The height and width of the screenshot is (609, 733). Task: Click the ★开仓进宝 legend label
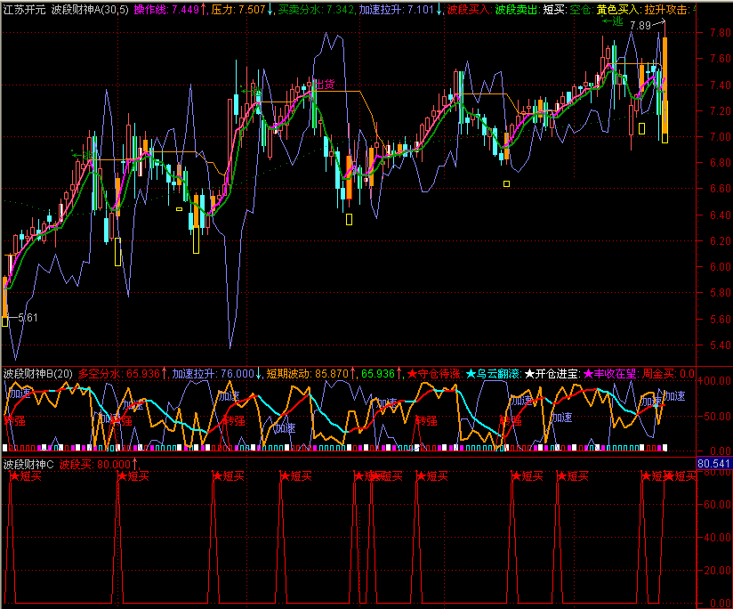(x=551, y=374)
